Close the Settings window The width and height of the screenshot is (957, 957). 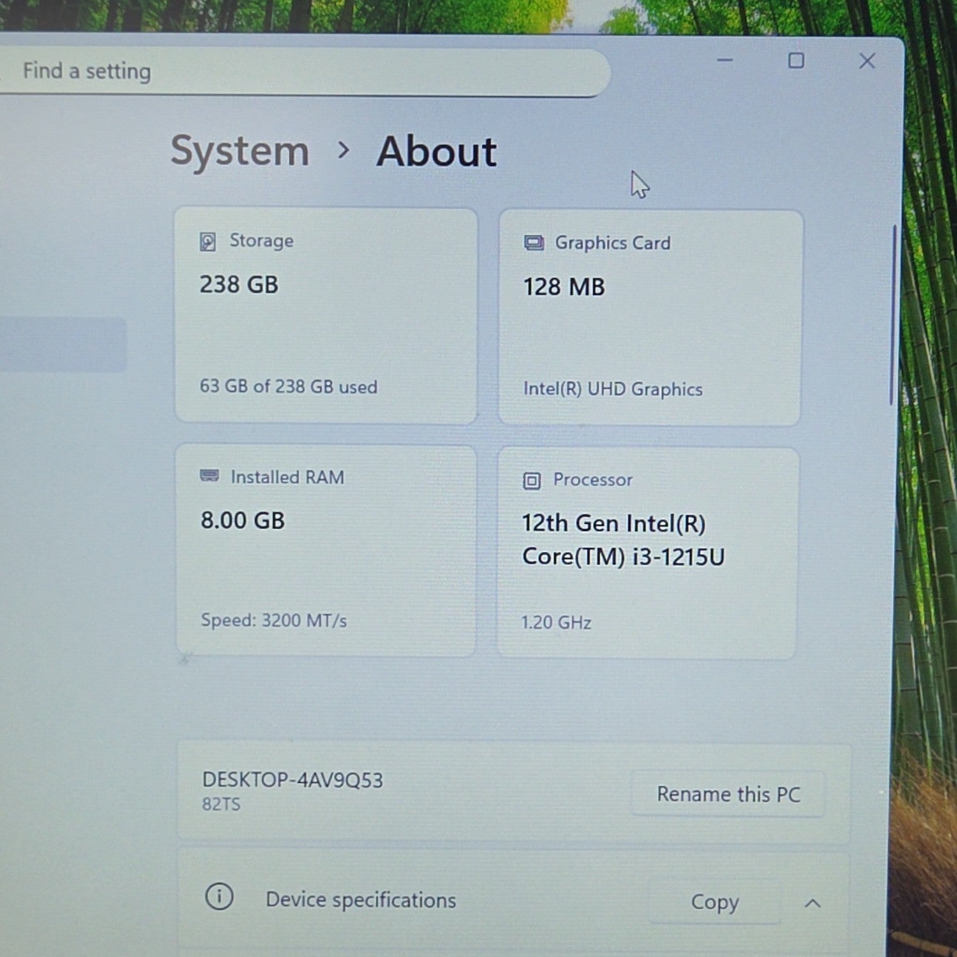click(866, 61)
